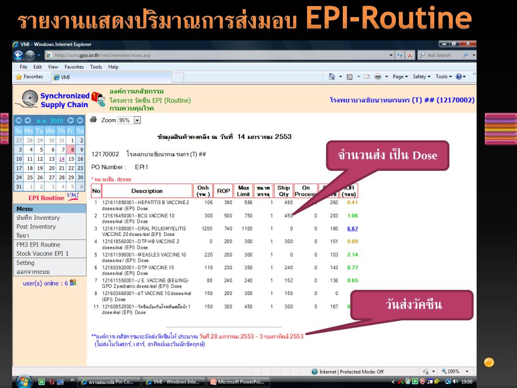Screen dimensions: 517x388
Task: Switch to Microsoft PowerPoint taskbar button
Action: point(238,382)
